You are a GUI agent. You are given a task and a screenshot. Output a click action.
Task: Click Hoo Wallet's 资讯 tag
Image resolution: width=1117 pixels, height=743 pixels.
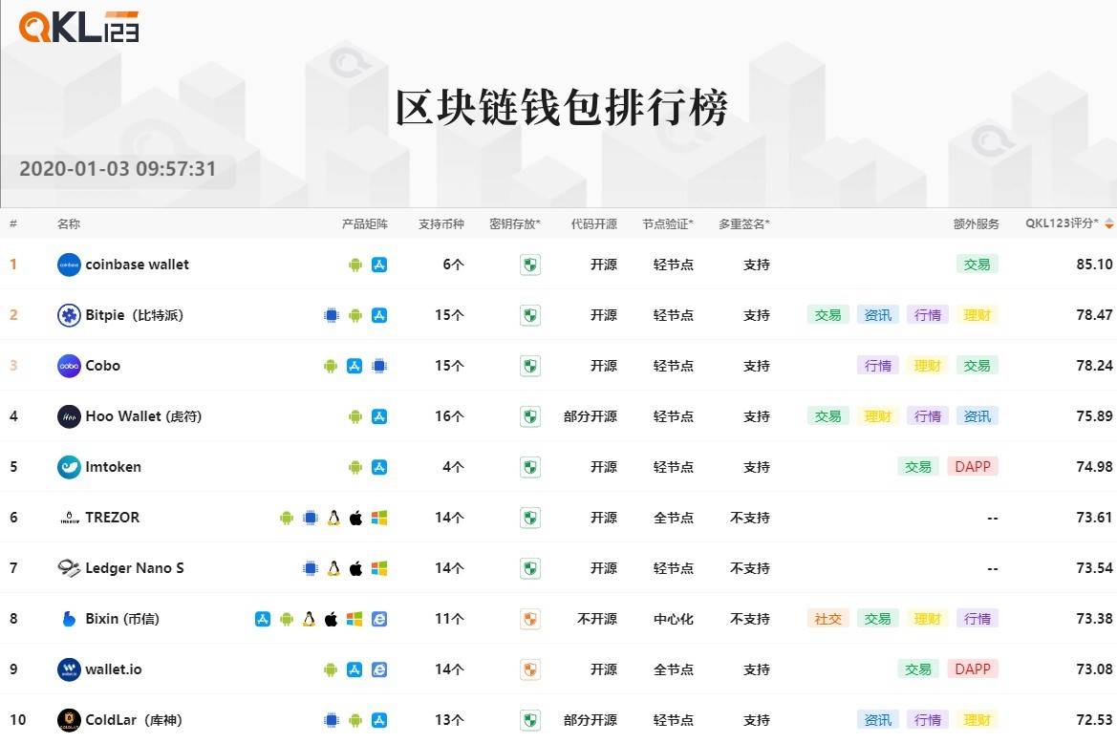(x=977, y=415)
